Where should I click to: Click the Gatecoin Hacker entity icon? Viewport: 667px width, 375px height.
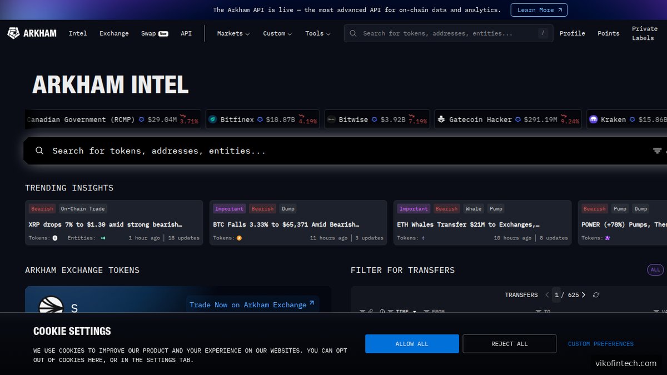pyautogui.click(x=441, y=119)
